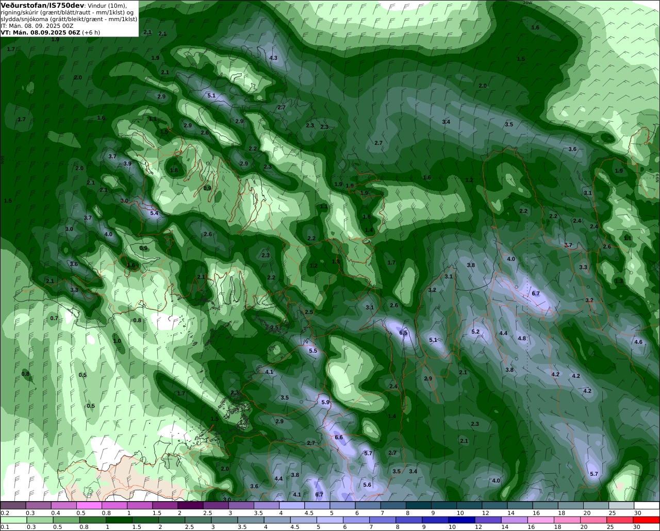
Task: Click the 5.6 precipitation value on the map
Action: [x=367, y=485]
